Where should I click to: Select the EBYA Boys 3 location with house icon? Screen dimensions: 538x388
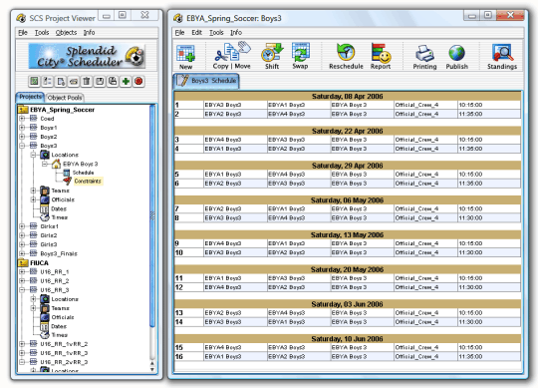[x=75, y=164]
